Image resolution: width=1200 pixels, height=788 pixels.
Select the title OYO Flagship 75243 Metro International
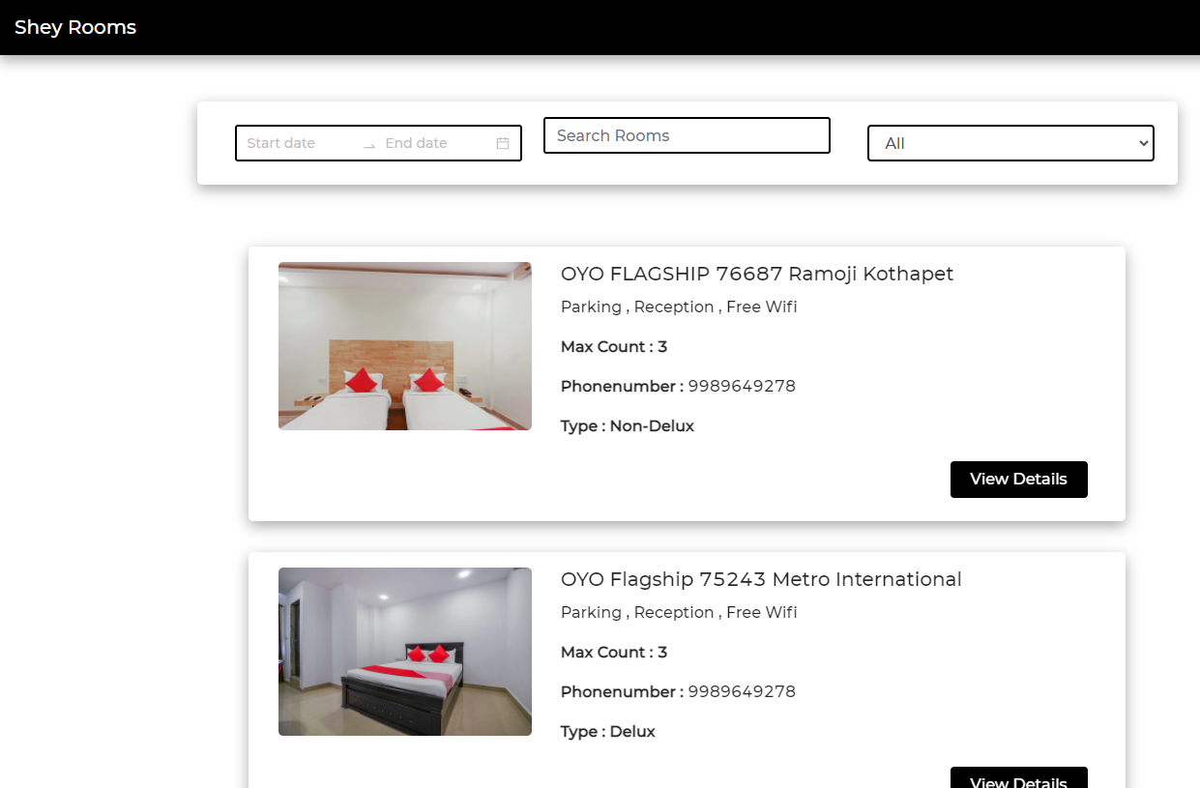coord(761,579)
